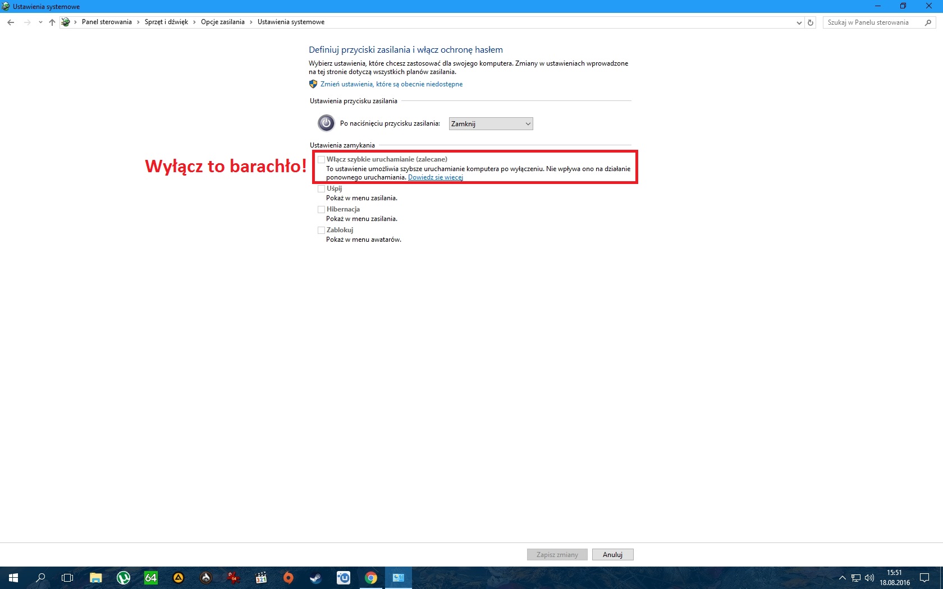Open the volume control tray icon

(869, 578)
